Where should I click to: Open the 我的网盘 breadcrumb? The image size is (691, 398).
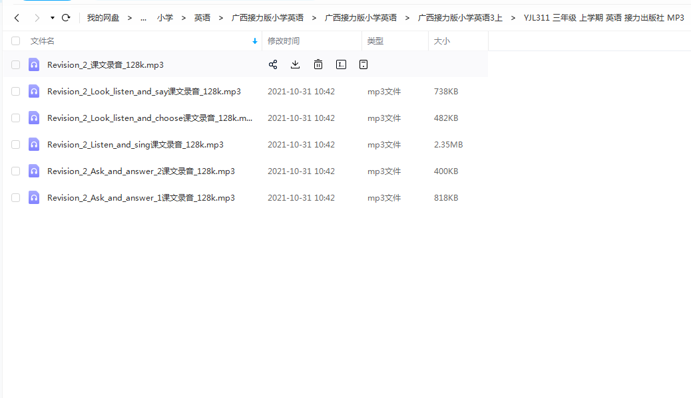103,17
